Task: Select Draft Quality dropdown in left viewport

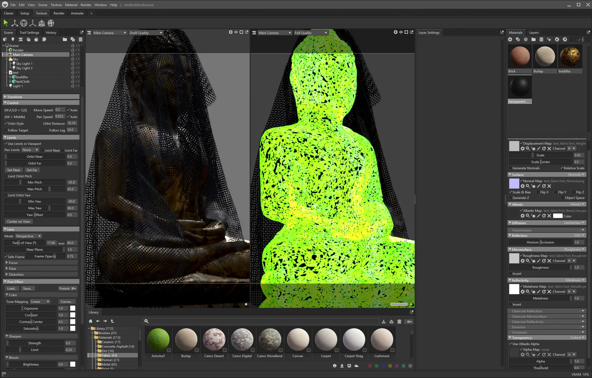Action: tap(145, 33)
